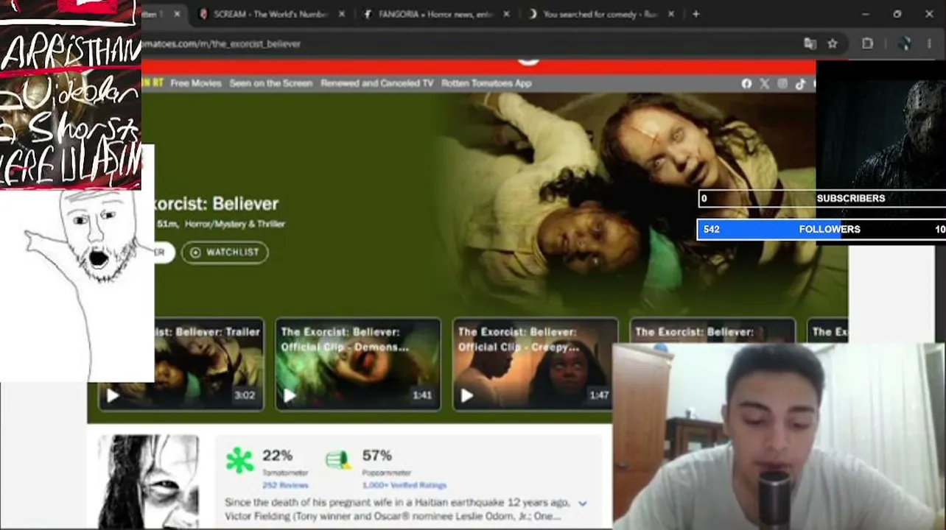Play the 'Official Clip - Demons' video
The image size is (946, 530).
(x=290, y=396)
